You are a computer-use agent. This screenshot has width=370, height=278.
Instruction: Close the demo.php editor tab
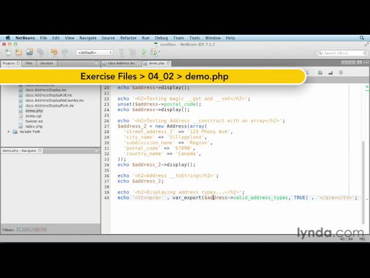pos(168,63)
